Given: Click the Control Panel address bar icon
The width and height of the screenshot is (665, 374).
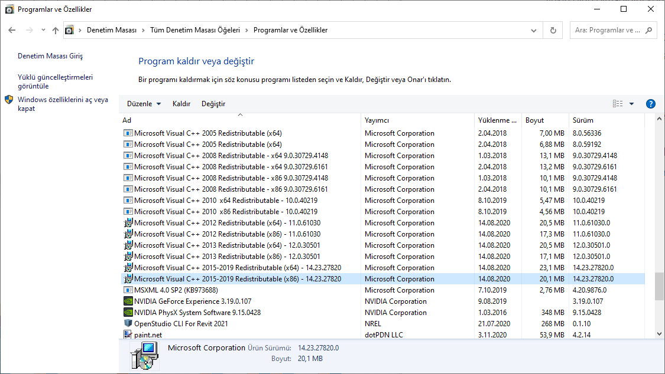Looking at the screenshot, I should (69, 30).
